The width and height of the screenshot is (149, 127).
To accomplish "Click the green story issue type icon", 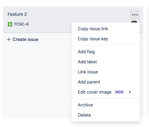I will [10, 24].
